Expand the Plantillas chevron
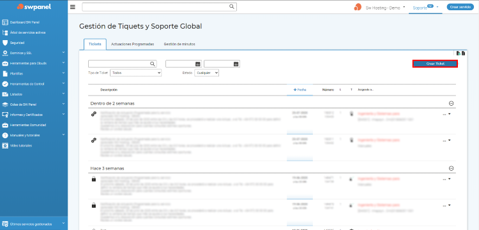Viewport: 479px width, 230px height. (63, 73)
